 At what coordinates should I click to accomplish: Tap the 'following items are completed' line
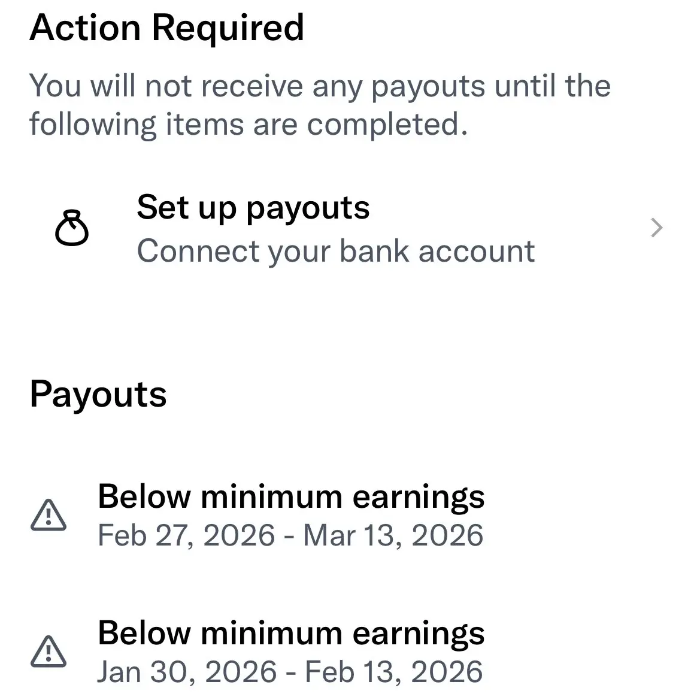[249, 125]
